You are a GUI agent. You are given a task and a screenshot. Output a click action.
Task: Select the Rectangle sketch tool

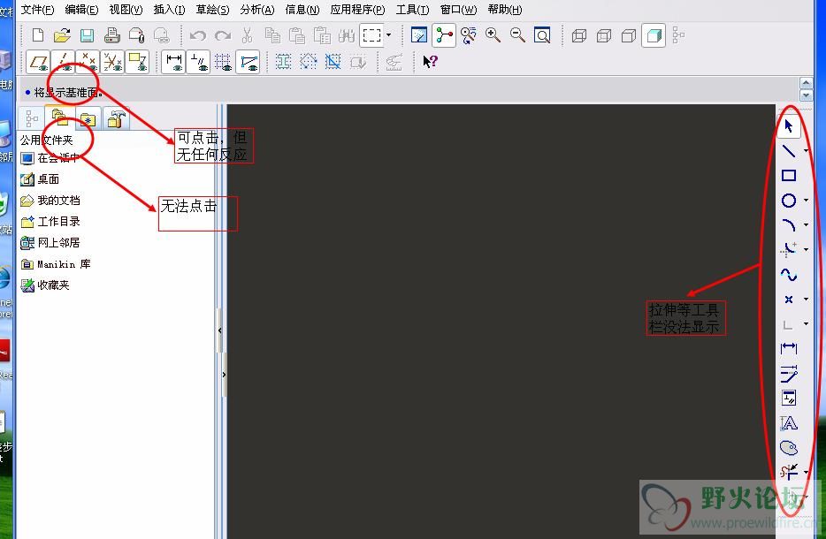tap(789, 175)
